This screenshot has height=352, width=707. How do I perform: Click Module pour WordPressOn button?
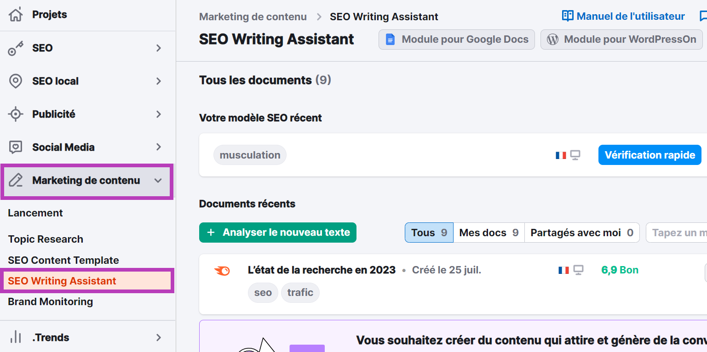[621, 40]
